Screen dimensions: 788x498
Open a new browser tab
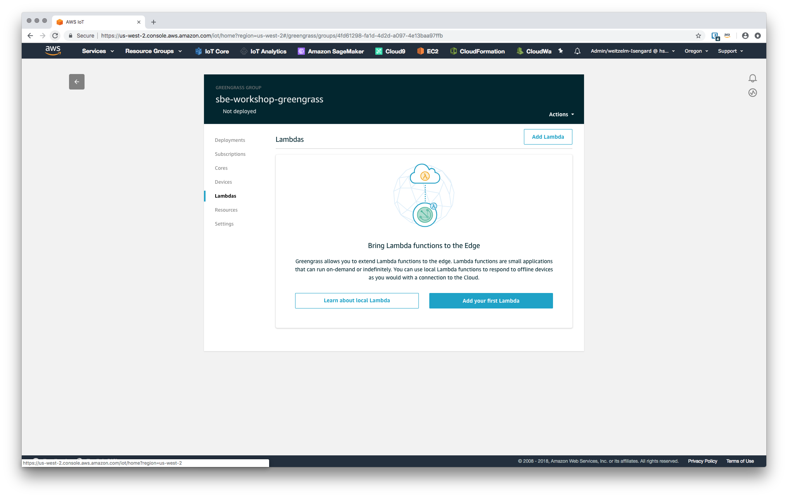pyautogui.click(x=154, y=22)
